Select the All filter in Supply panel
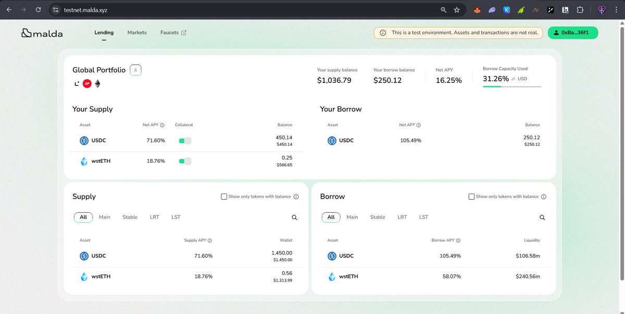 pyautogui.click(x=83, y=217)
